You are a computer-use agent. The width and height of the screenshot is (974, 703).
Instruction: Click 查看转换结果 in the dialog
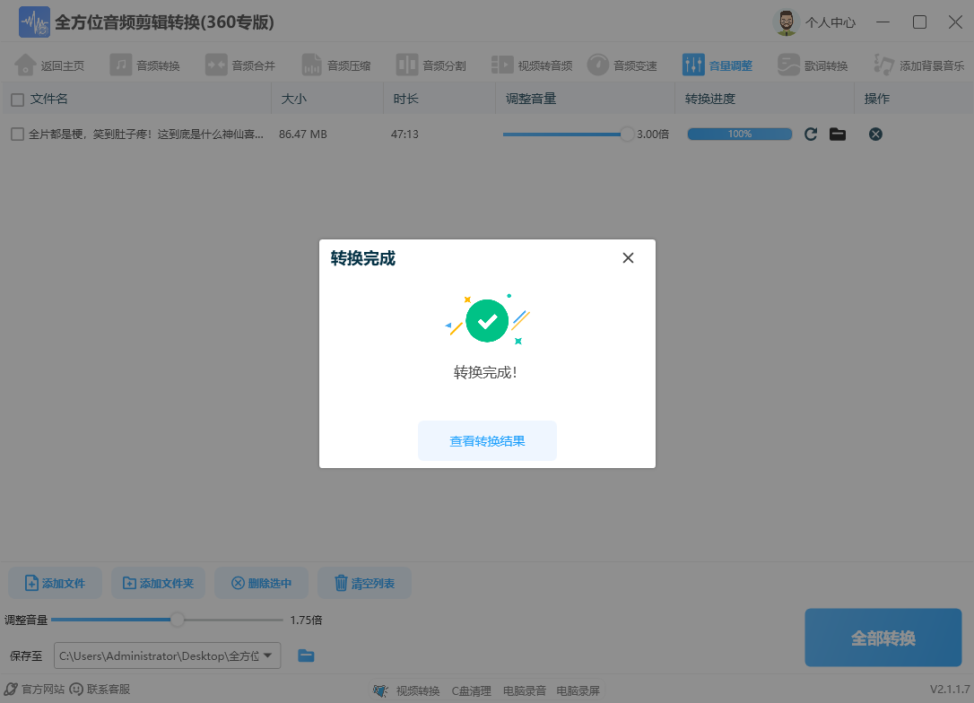point(487,440)
